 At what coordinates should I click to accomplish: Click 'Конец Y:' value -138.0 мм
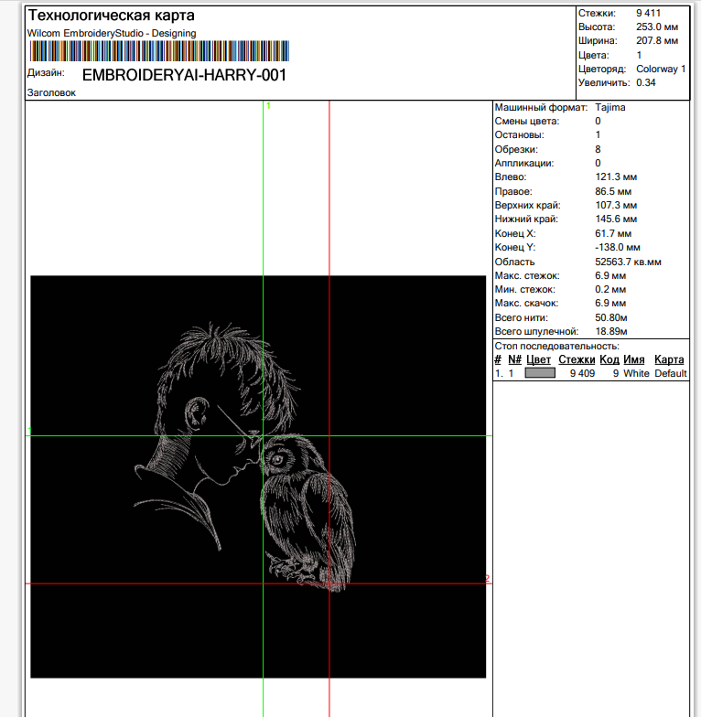[617, 247]
